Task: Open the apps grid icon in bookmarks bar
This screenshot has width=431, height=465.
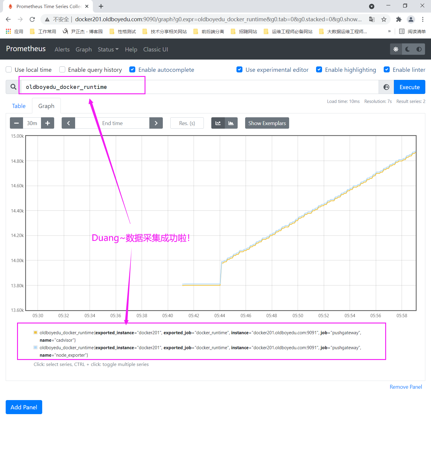Action: click(8, 31)
